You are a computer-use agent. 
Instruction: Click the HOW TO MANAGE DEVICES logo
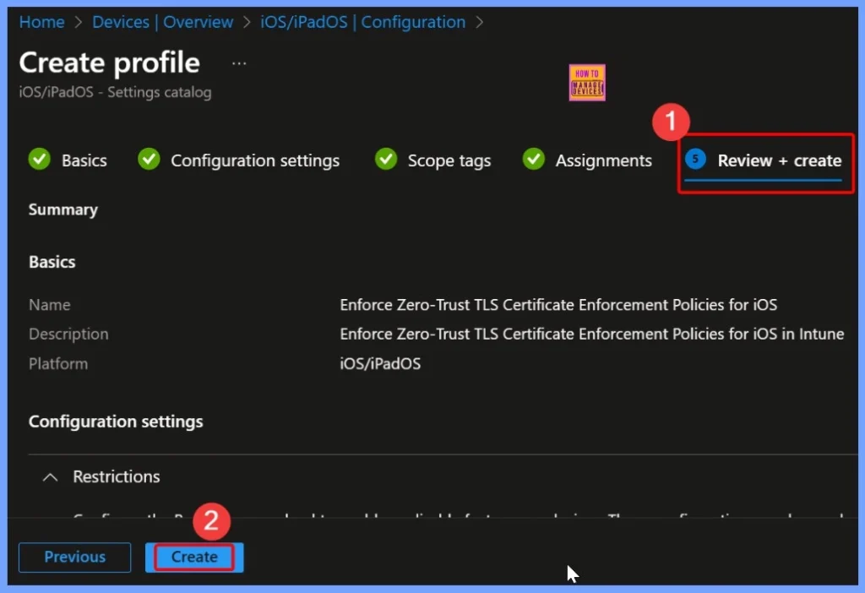(x=586, y=82)
